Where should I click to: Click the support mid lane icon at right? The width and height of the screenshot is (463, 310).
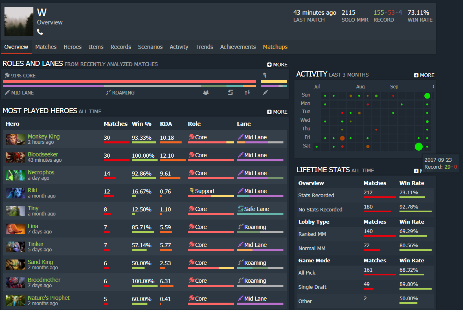point(266,92)
